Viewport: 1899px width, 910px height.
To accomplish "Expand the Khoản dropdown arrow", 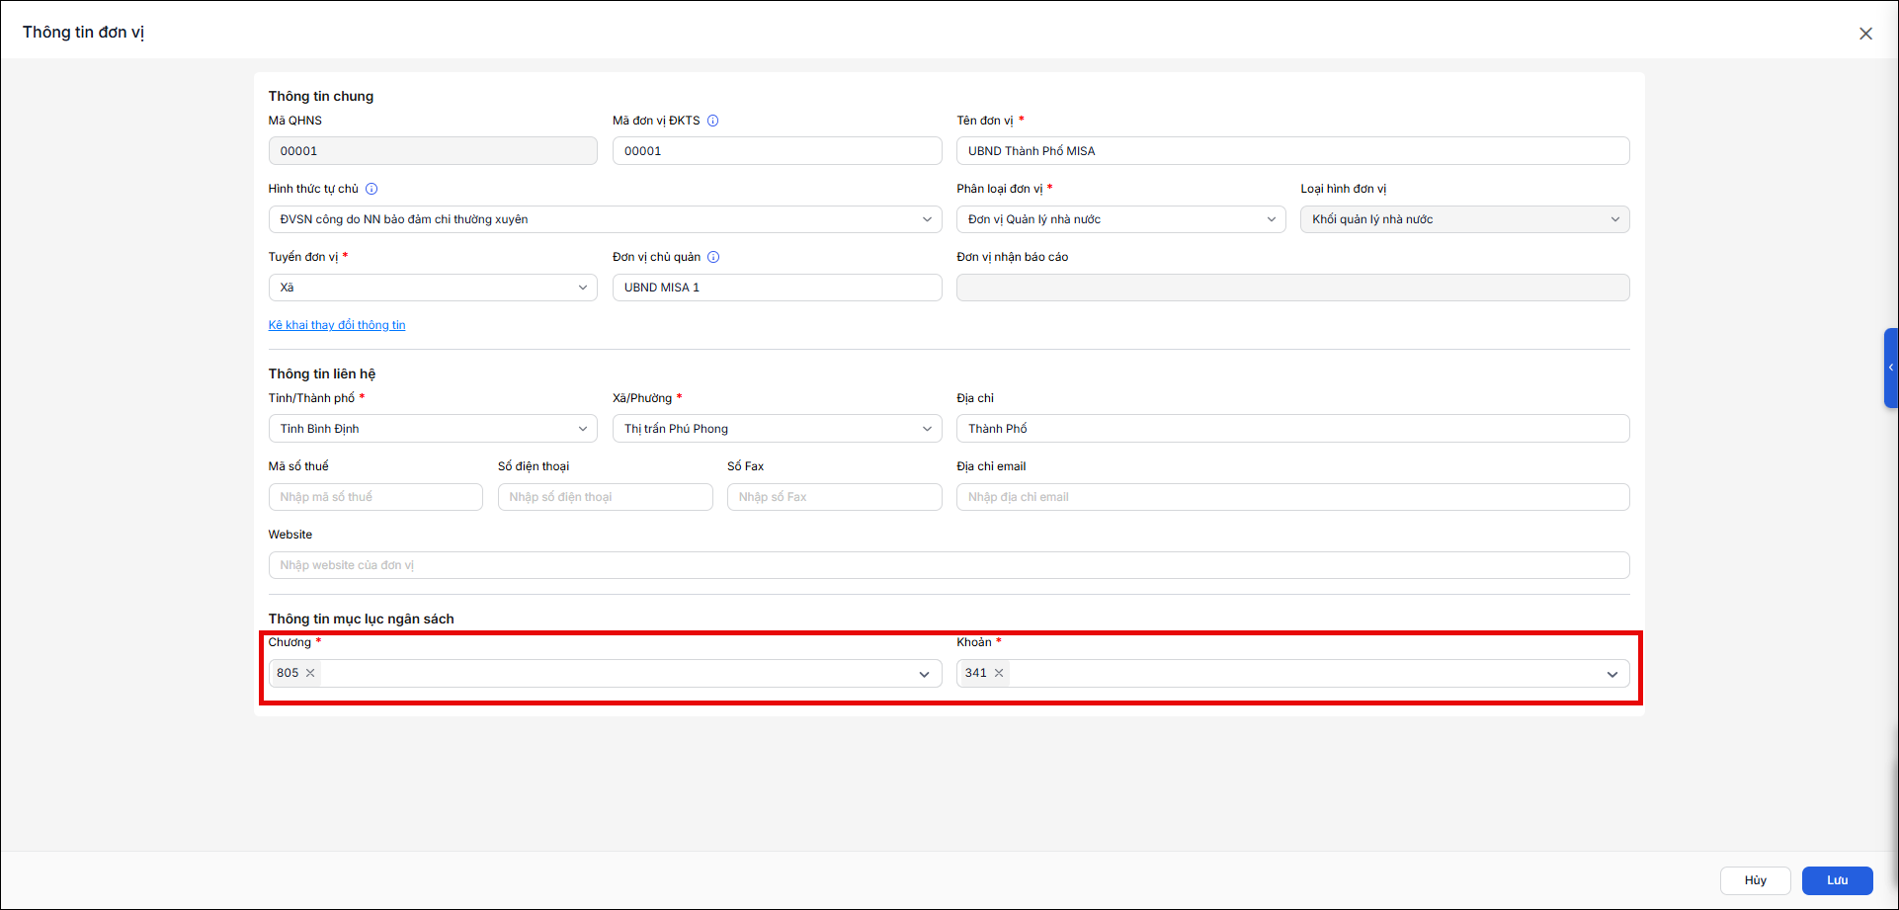I will (x=1612, y=674).
